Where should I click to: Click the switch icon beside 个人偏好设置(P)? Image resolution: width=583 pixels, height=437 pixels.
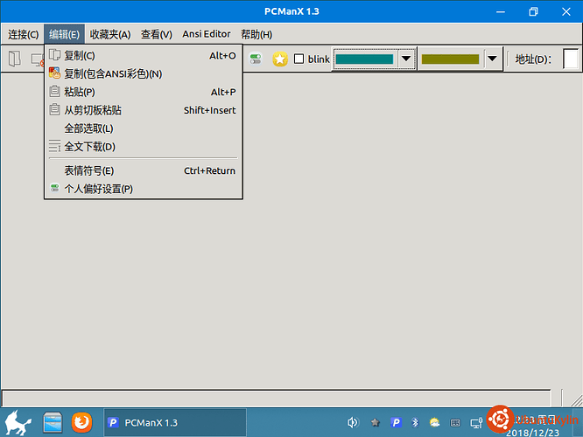[54, 188]
